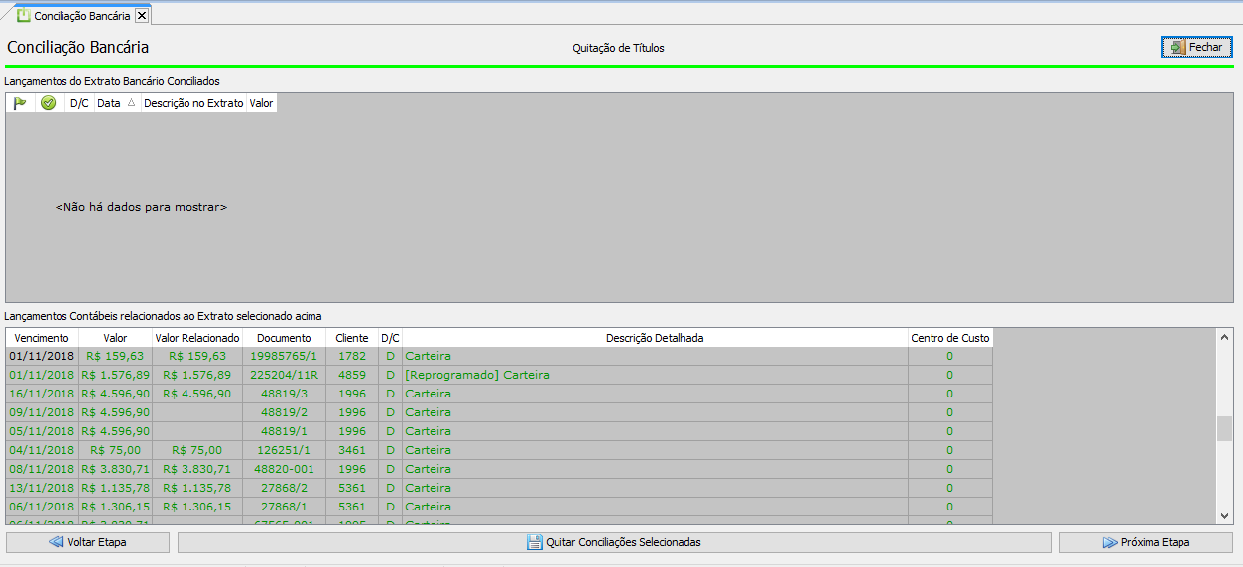Sort by the Vencimento column header

coord(42,338)
